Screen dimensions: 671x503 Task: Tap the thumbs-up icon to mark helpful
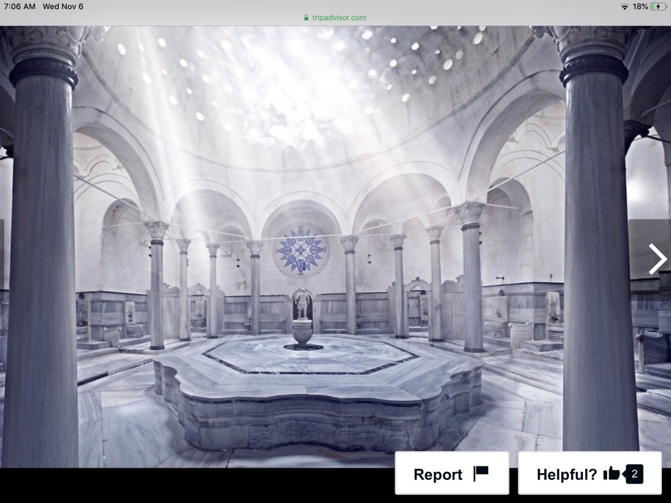point(611,474)
